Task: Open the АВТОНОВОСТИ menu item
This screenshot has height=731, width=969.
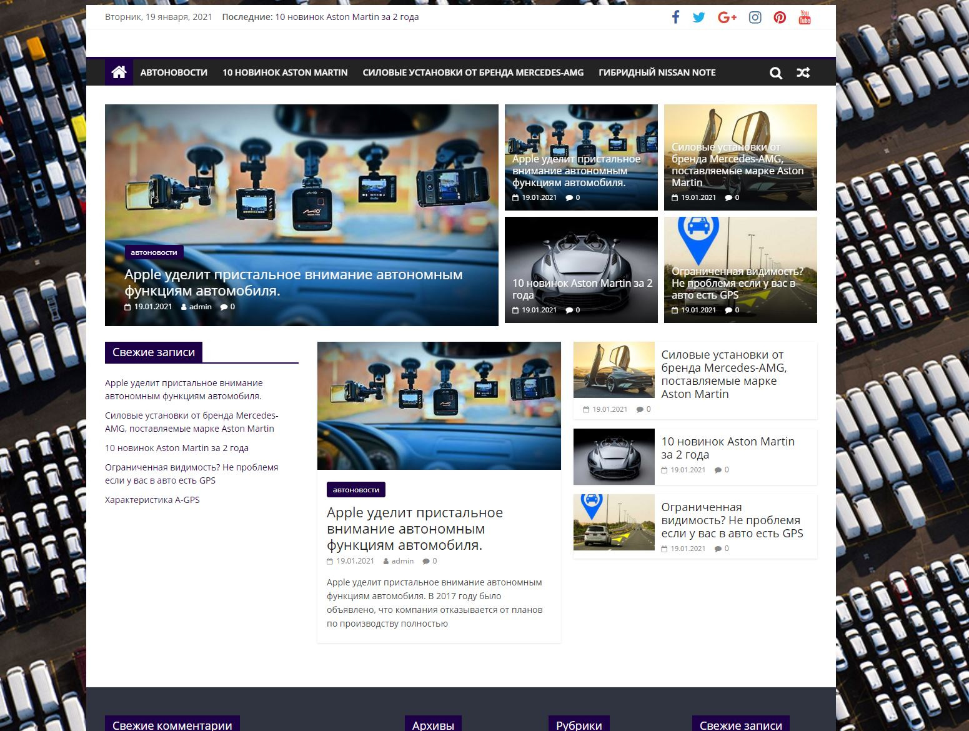Action: tap(174, 72)
